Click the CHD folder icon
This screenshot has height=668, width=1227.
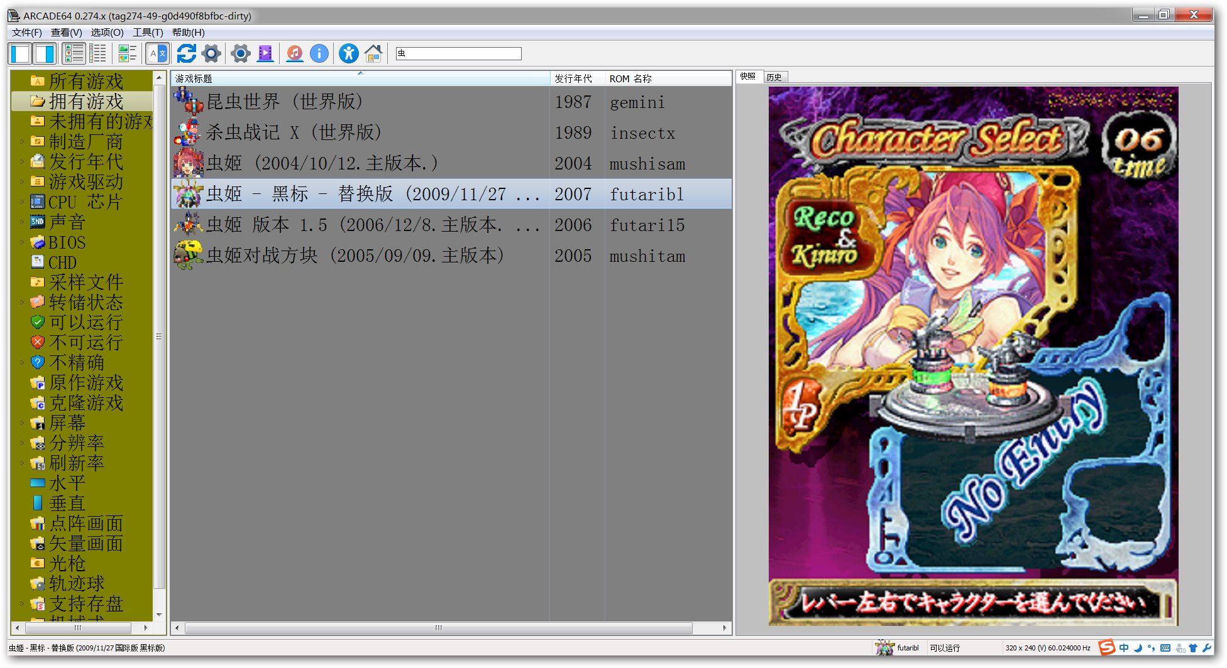tap(38, 262)
